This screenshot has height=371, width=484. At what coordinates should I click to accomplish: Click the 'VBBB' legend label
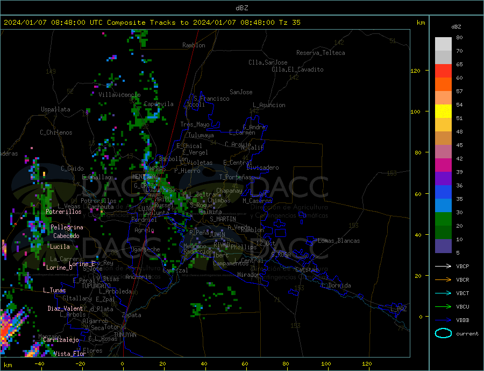pyautogui.click(x=462, y=320)
